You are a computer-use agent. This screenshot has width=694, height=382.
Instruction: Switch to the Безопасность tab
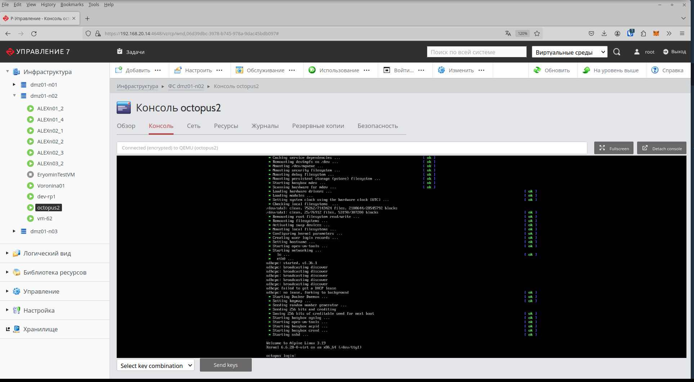click(x=378, y=126)
